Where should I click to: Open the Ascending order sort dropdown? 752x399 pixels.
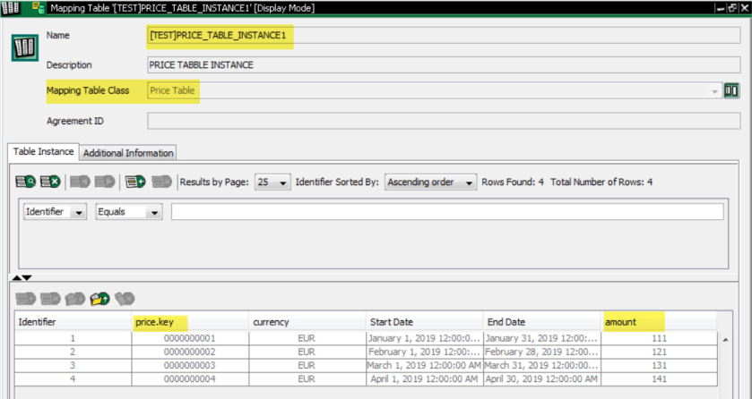(431, 183)
